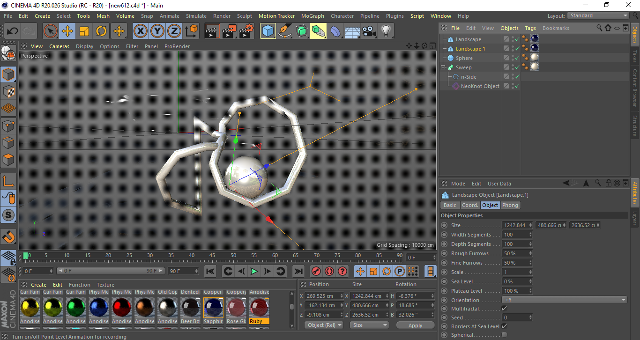The image size is (640, 340).
Task: Switch to Edges mode
Action: (x=8, y=143)
